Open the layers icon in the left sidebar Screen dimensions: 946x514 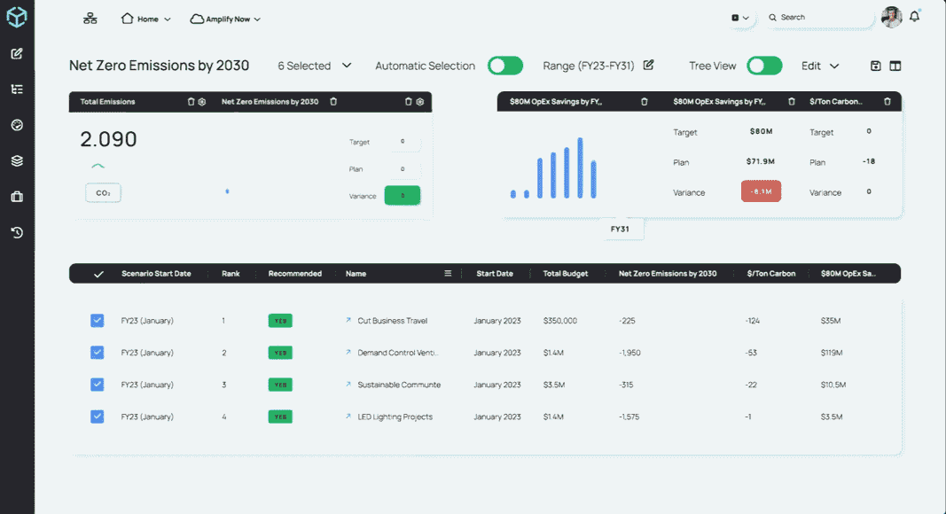pos(15,160)
